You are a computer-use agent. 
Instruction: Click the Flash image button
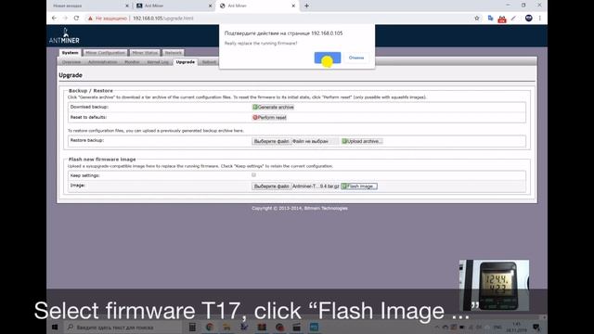coord(359,186)
